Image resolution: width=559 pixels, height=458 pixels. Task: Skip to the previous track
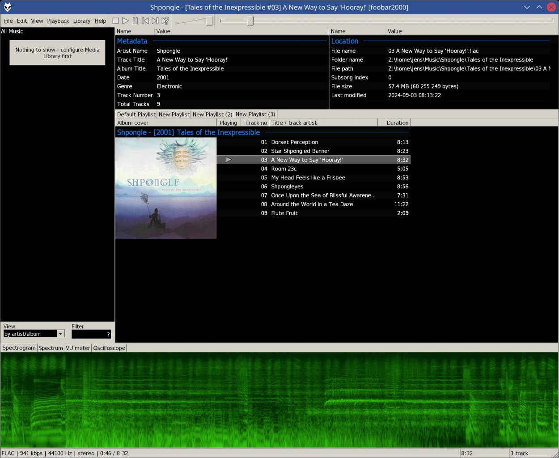click(x=145, y=21)
